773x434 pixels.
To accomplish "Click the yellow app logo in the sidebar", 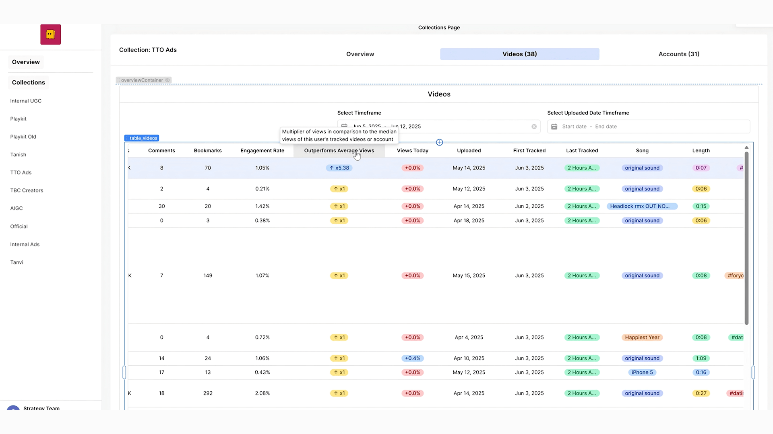I will click(x=50, y=34).
